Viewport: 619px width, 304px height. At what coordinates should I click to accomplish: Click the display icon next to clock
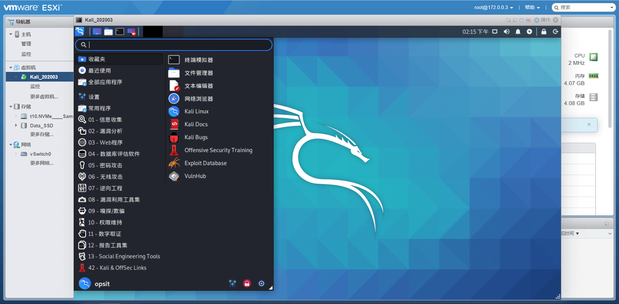click(x=495, y=32)
